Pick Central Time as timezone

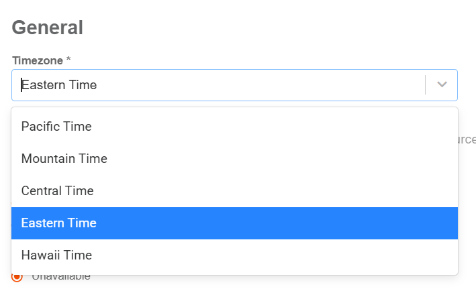(x=57, y=191)
